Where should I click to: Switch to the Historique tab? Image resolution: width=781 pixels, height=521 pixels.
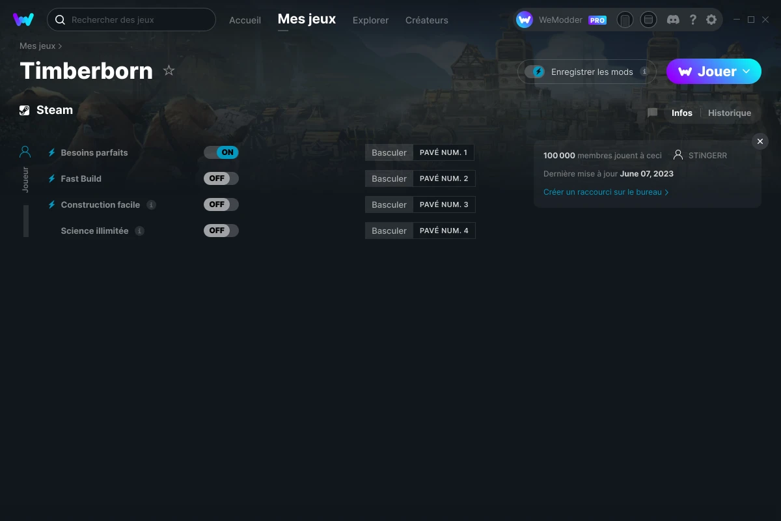pos(730,113)
